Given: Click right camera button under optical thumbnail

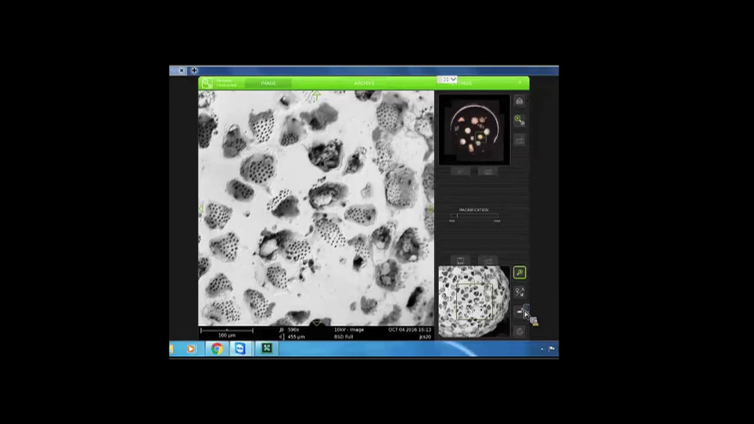Looking at the screenshot, I should 488,171.
